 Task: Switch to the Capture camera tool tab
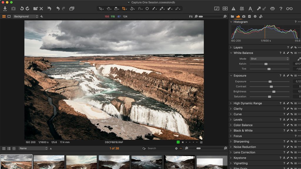pyautogui.click(x=244, y=16)
